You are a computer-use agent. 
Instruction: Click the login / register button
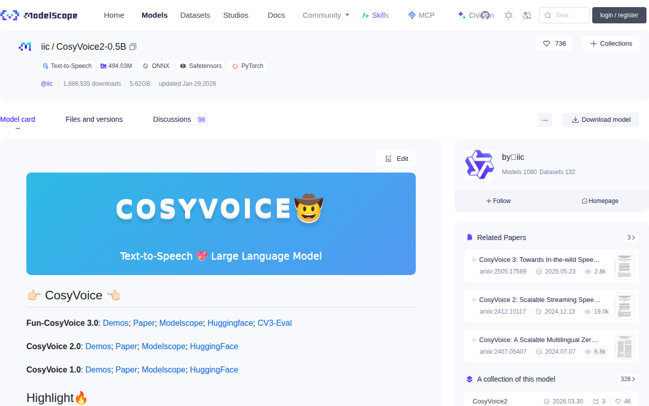[x=619, y=15]
